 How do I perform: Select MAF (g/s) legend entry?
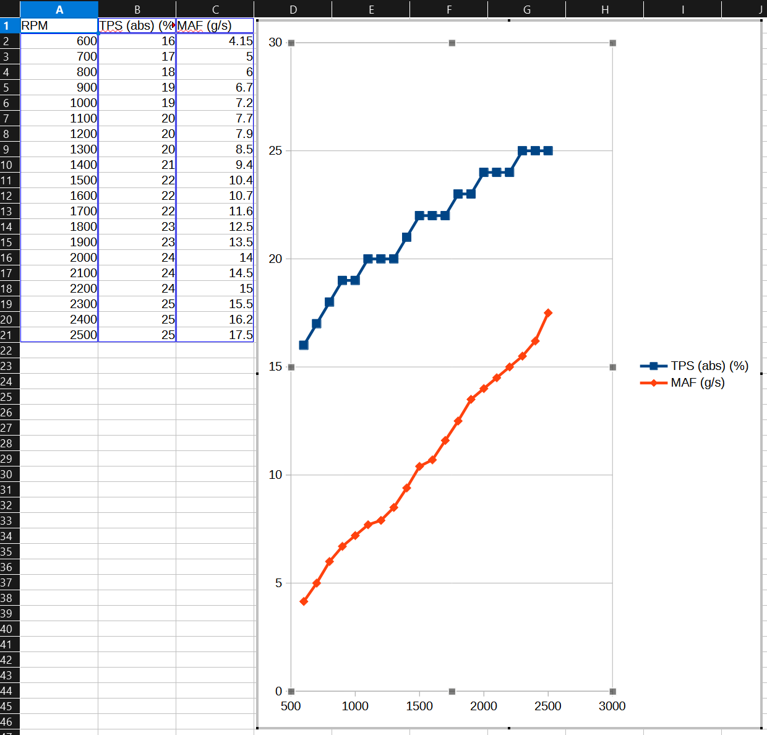pos(682,382)
